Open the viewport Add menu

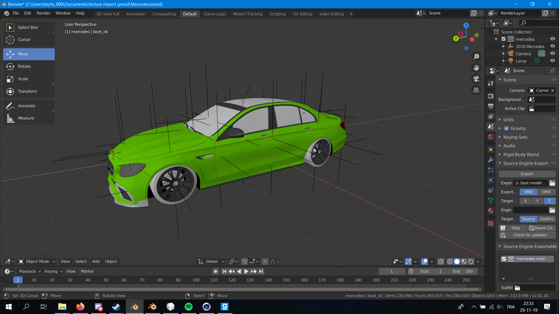click(x=96, y=261)
